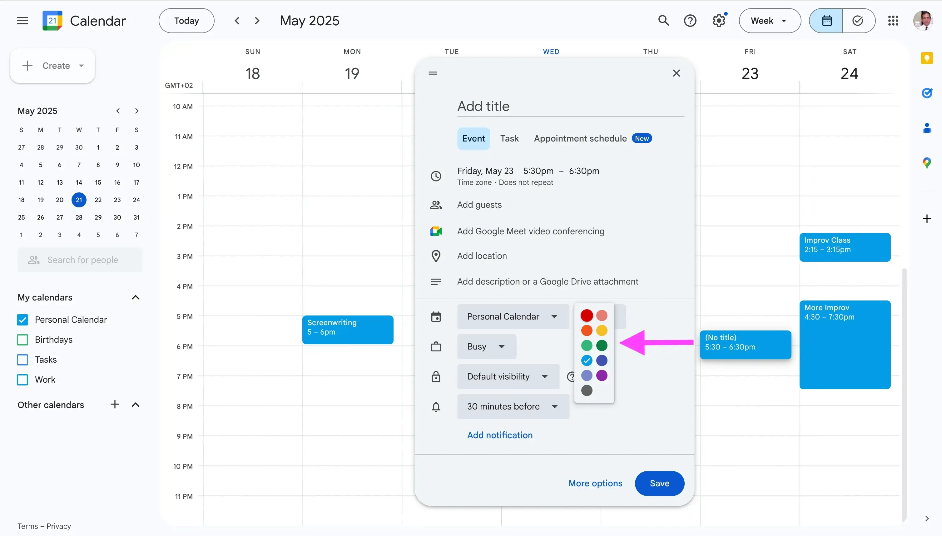Enable the Work calendar
942x536 pixels.
coord(22,380)
